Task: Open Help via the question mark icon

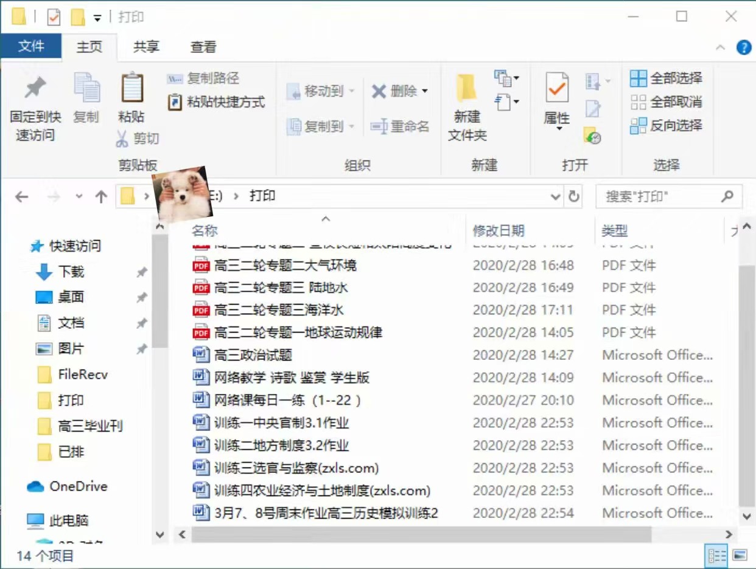Action: (x=744, y=47)
